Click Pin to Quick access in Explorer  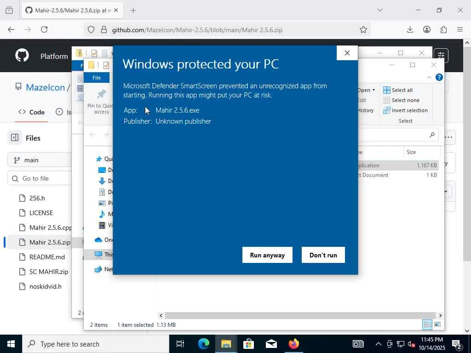coord(100,102)
